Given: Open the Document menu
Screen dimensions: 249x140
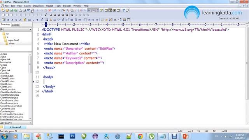Looking at the screenshot, I should [38, 6].
